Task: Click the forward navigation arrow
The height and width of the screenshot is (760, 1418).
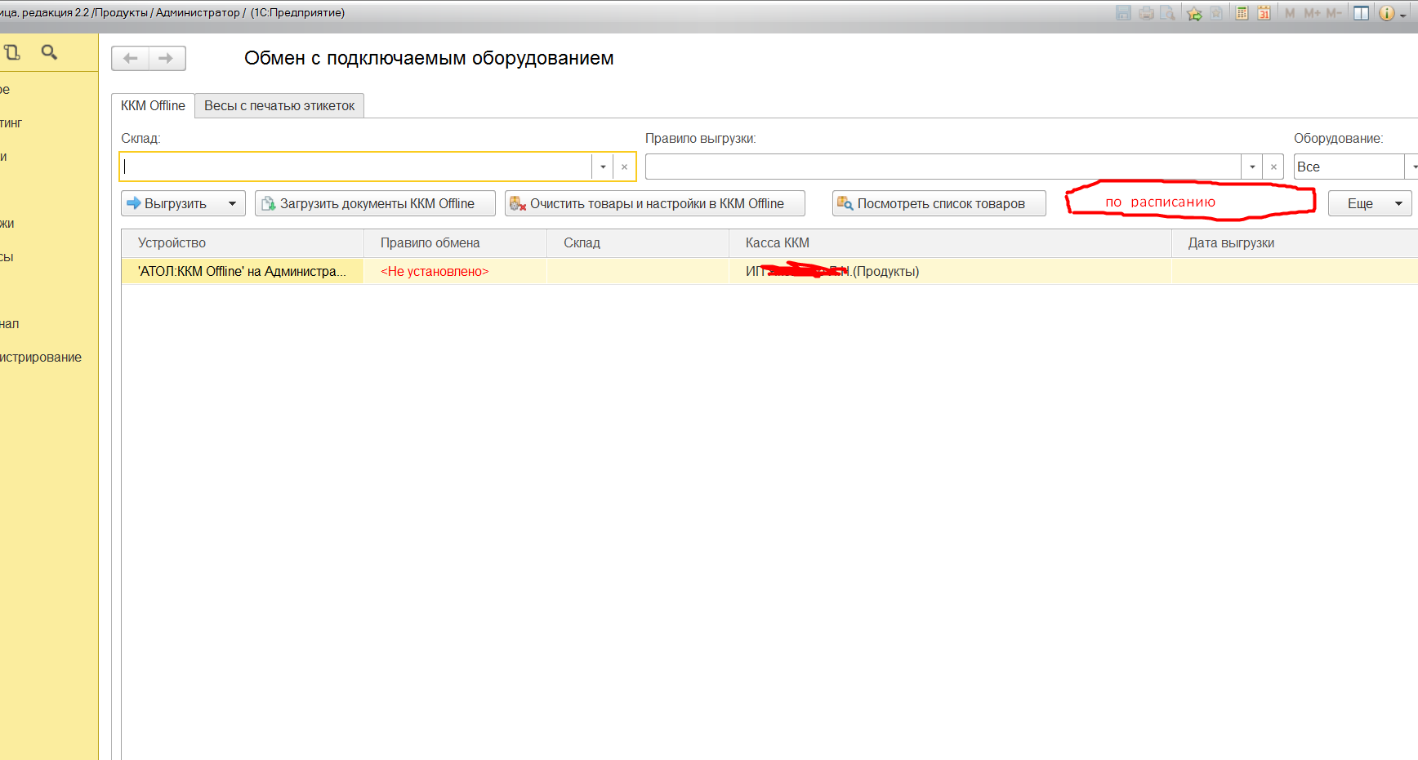Action: (167, 58)
